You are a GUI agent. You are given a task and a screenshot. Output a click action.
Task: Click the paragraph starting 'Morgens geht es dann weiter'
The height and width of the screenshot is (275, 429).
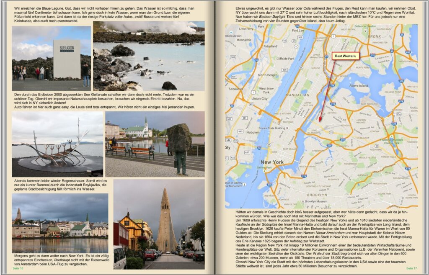click(62, 260)
